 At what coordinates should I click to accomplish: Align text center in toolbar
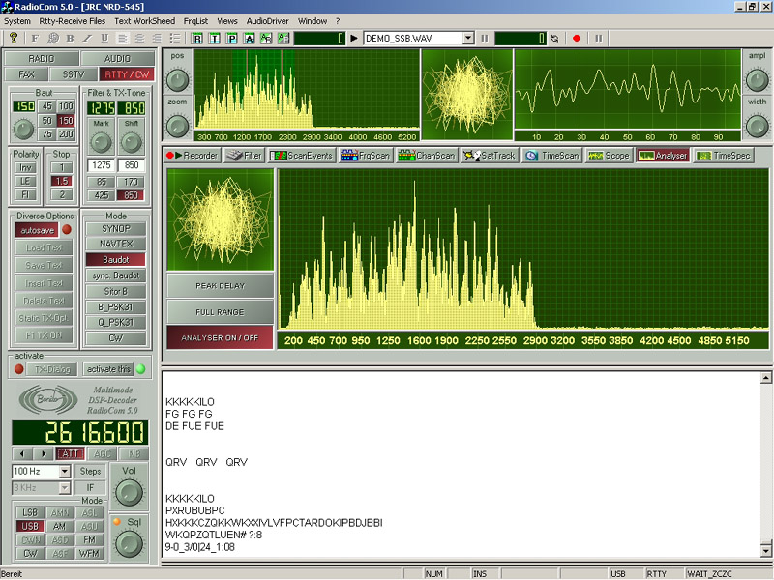click(x=139, y=38)
